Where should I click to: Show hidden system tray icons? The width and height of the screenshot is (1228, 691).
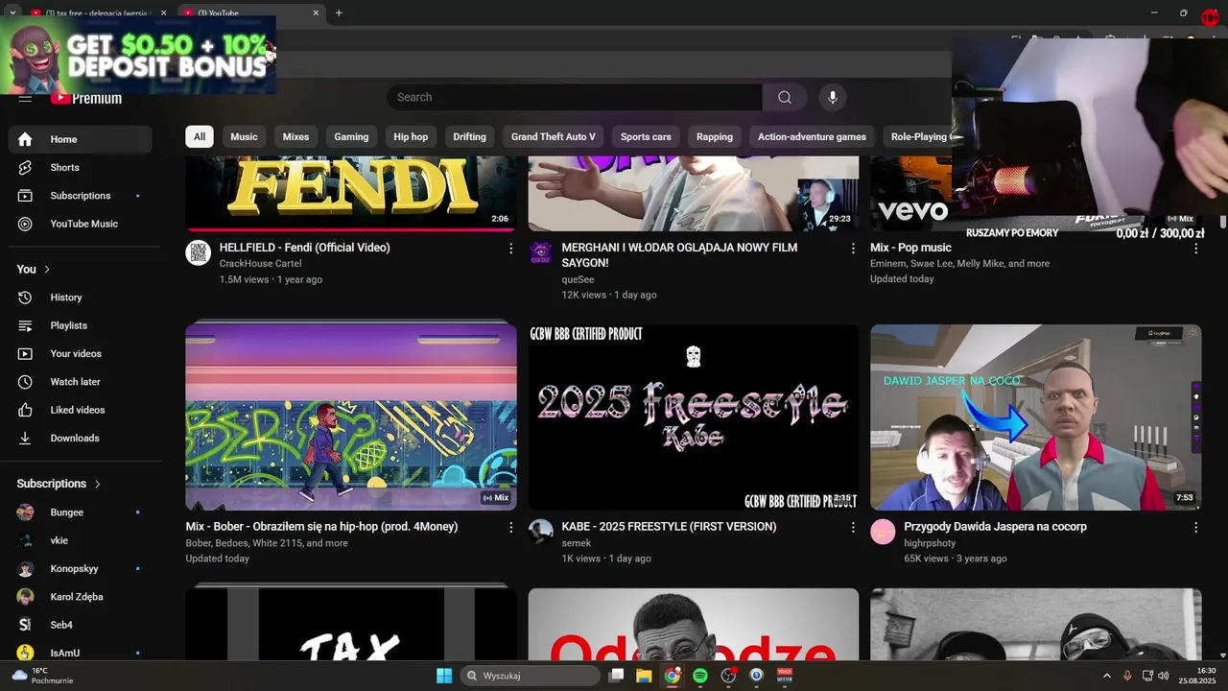pyautogui.click(x=1106, y=676)
